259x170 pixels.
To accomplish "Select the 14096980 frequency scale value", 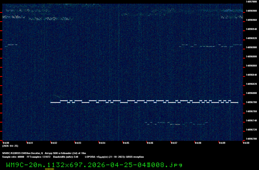I will [x=252, y=11].
